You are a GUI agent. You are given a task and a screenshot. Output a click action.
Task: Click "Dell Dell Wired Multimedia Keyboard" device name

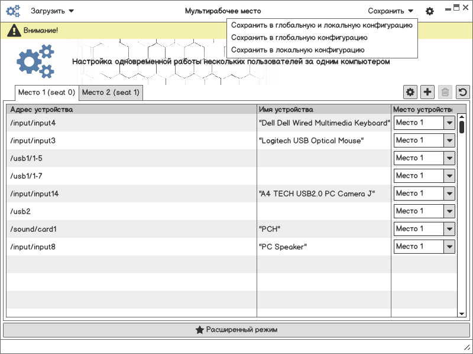[x=324, y=123]
